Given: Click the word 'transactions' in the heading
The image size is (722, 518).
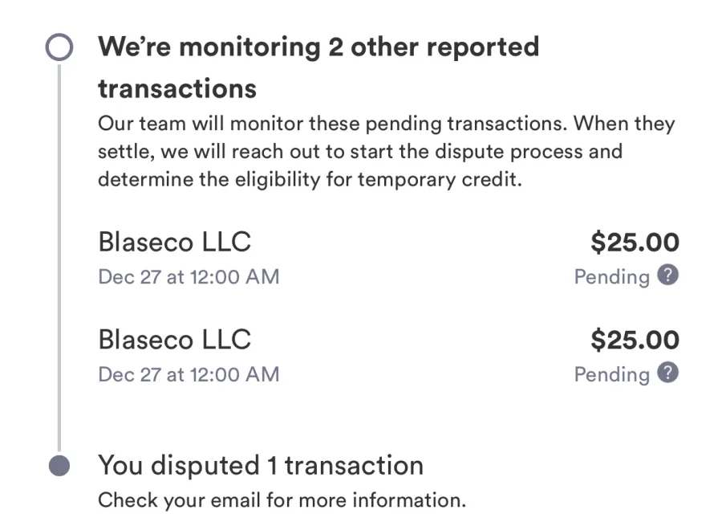Looking at the screenshot, I should 177,88.
